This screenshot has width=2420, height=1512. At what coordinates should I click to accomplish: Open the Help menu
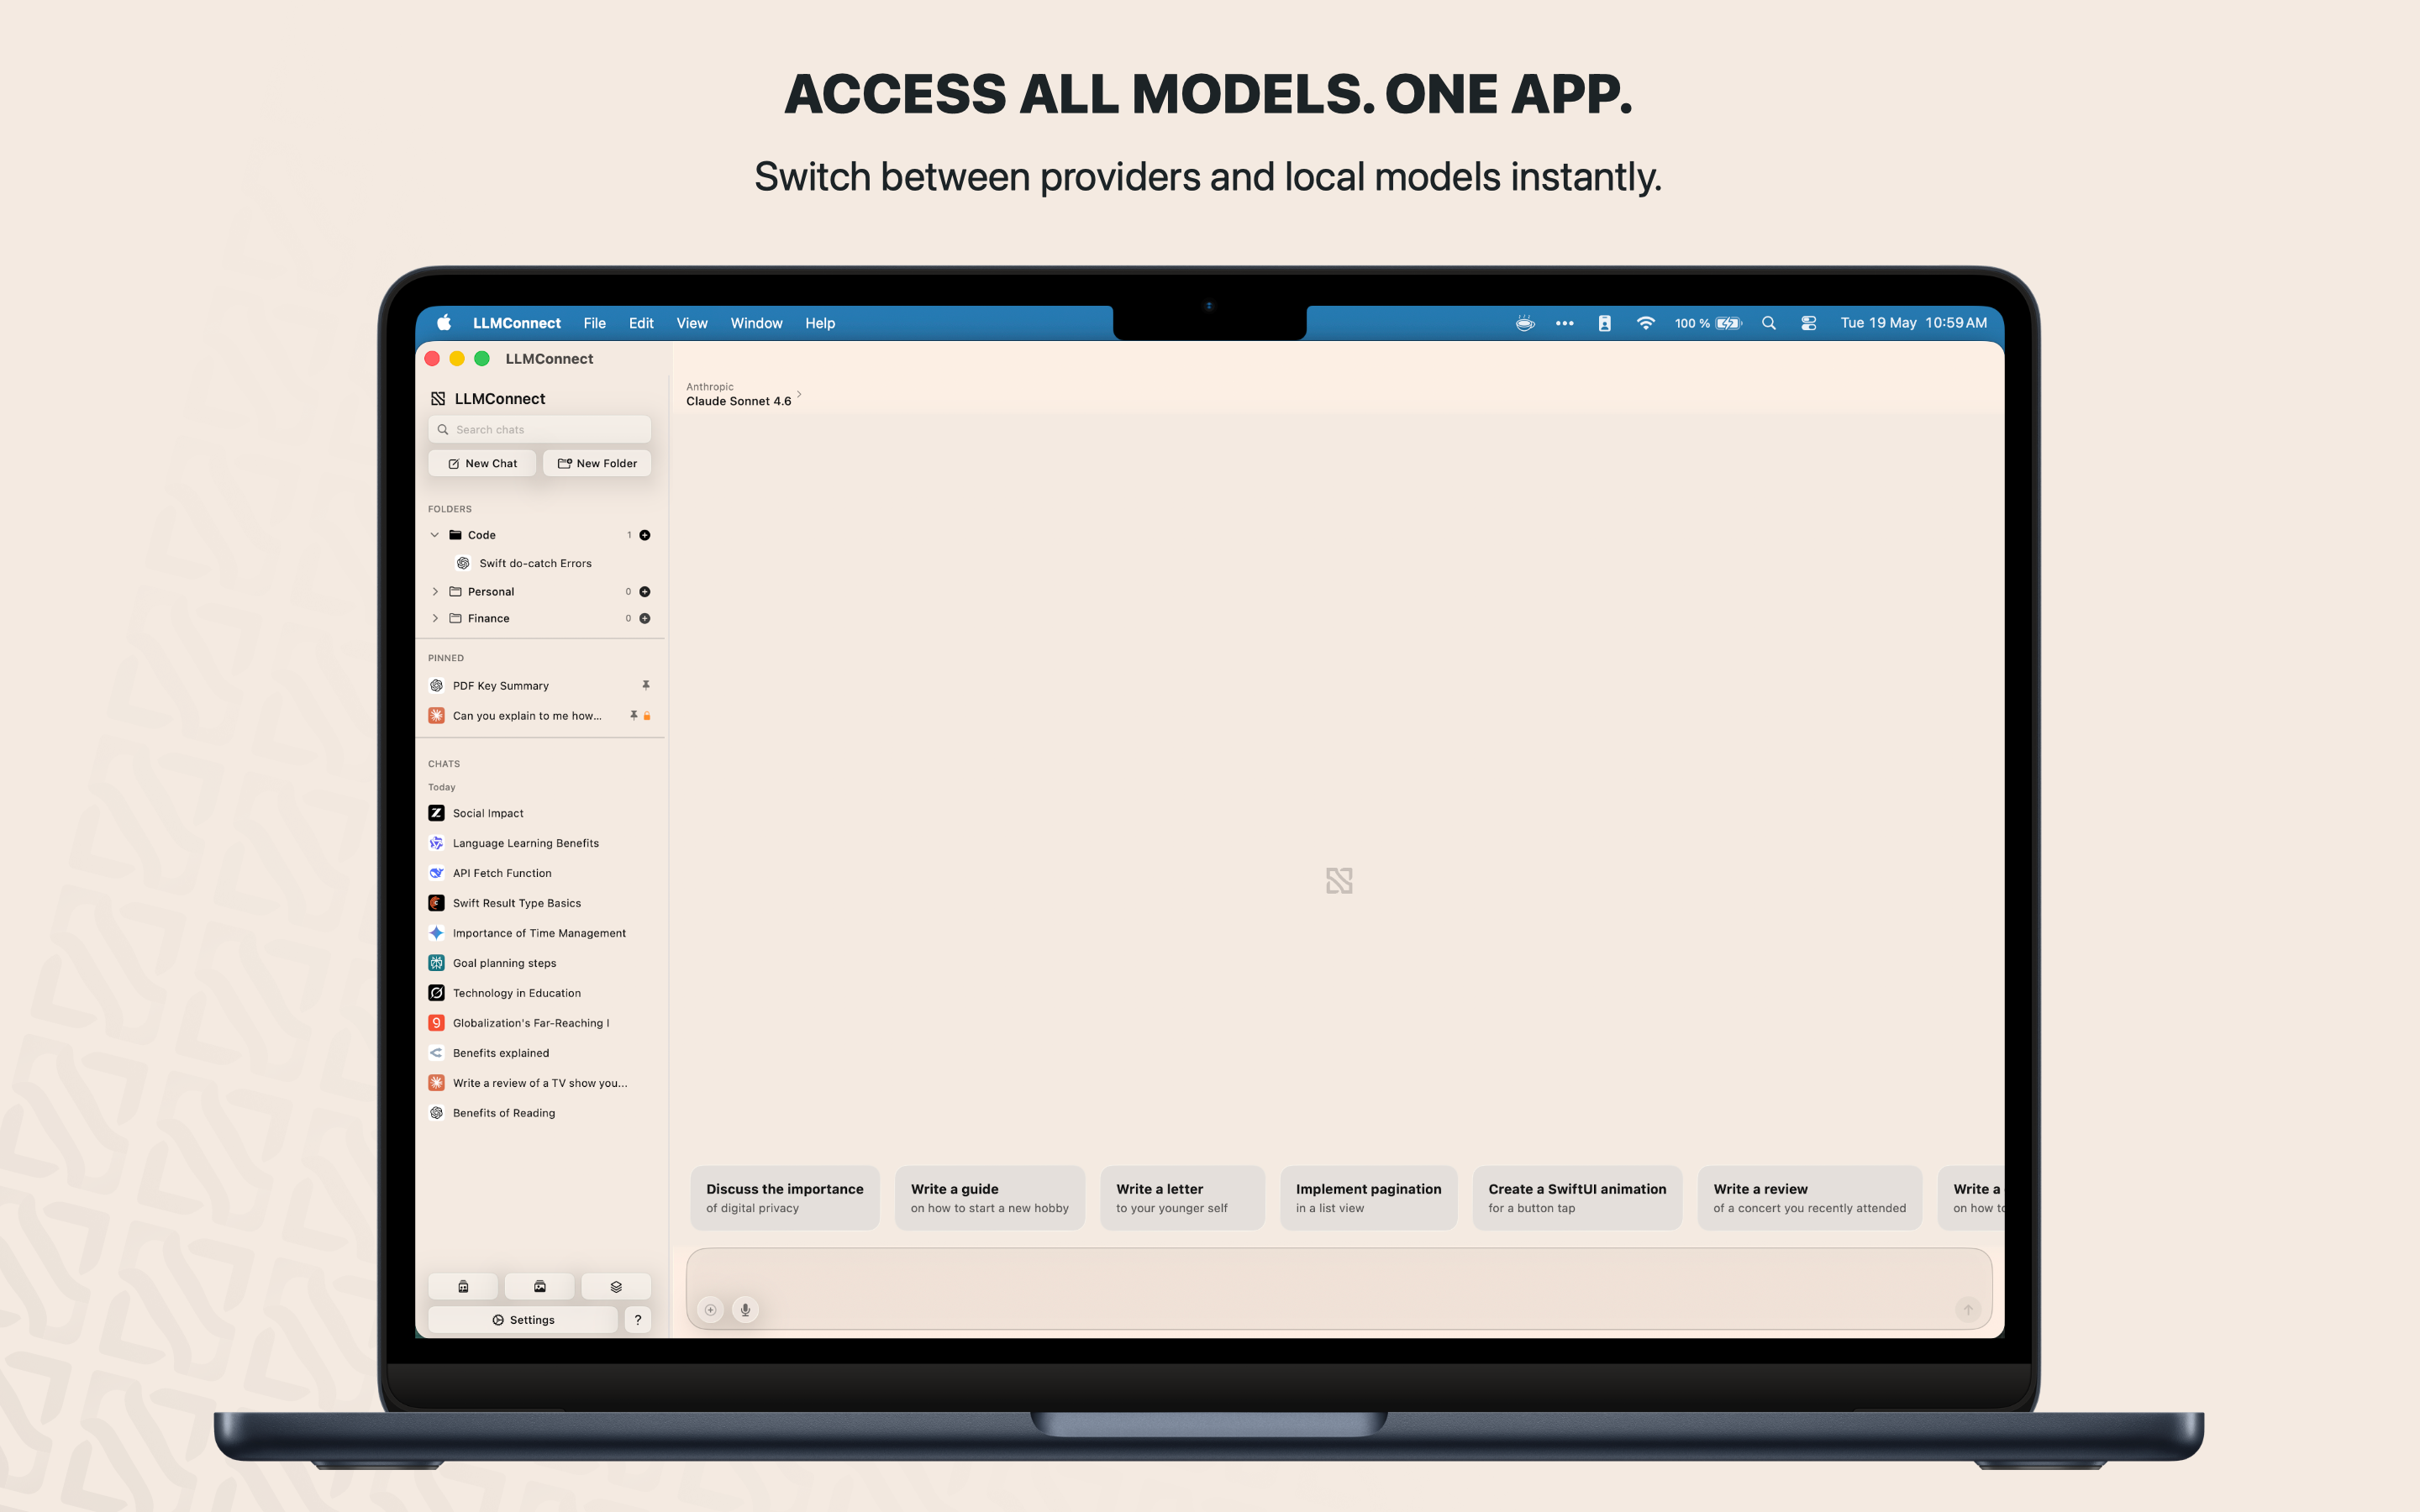(820, 323)
